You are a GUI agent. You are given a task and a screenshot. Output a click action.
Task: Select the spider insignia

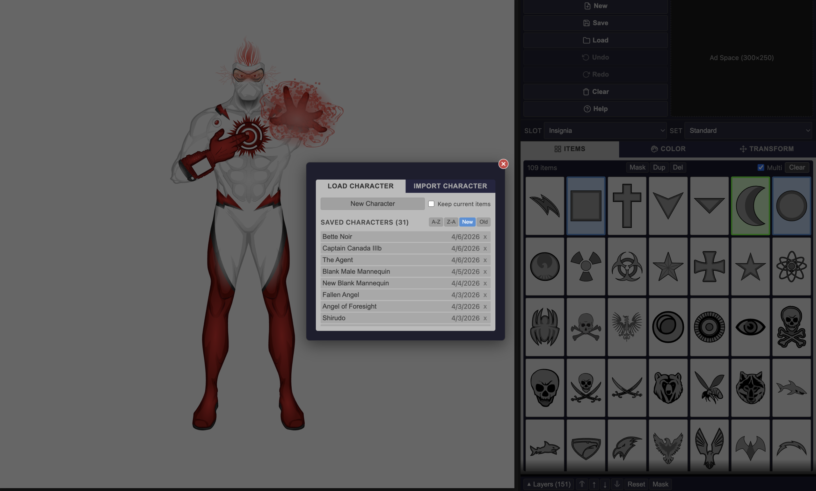point(544,327)
